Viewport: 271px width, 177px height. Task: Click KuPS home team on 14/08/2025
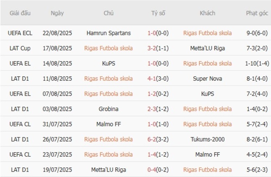[108, 63]
